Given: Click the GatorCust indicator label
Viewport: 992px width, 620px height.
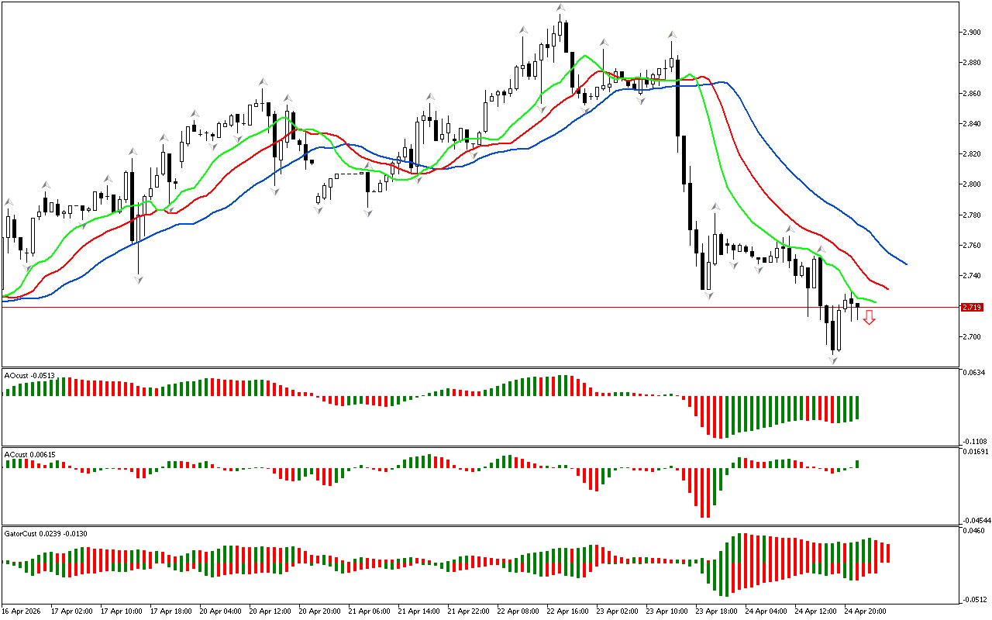Looking at the screenshot, I should pos(45,533).
